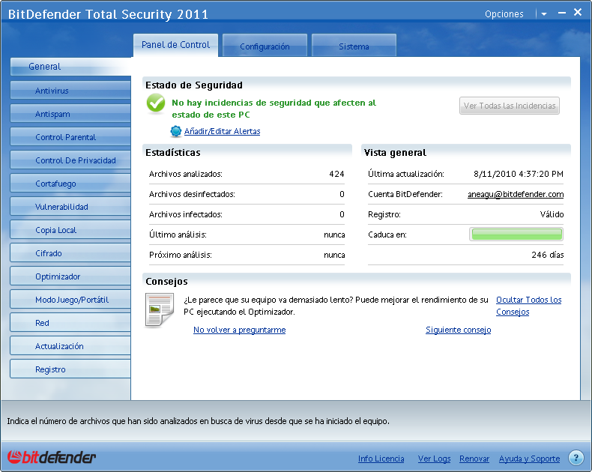Click the document tip icon in Consejos
592x472 pixels.
pos(160,309)
